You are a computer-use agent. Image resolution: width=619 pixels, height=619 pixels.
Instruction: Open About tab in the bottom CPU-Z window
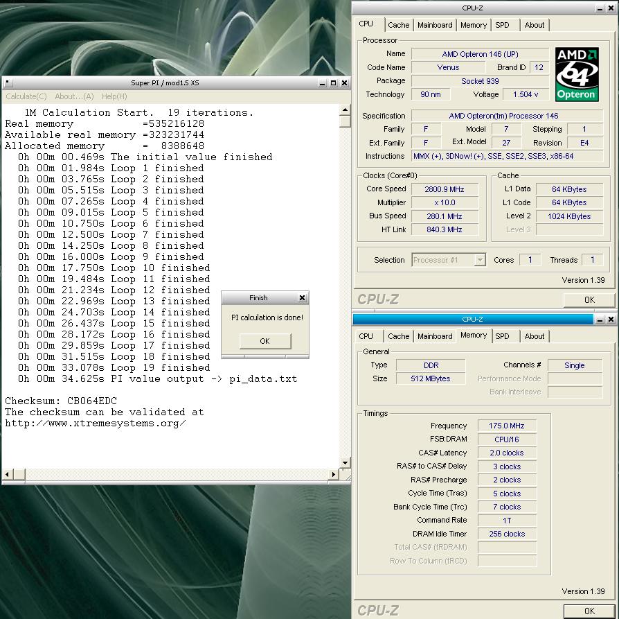coord(534,336)
